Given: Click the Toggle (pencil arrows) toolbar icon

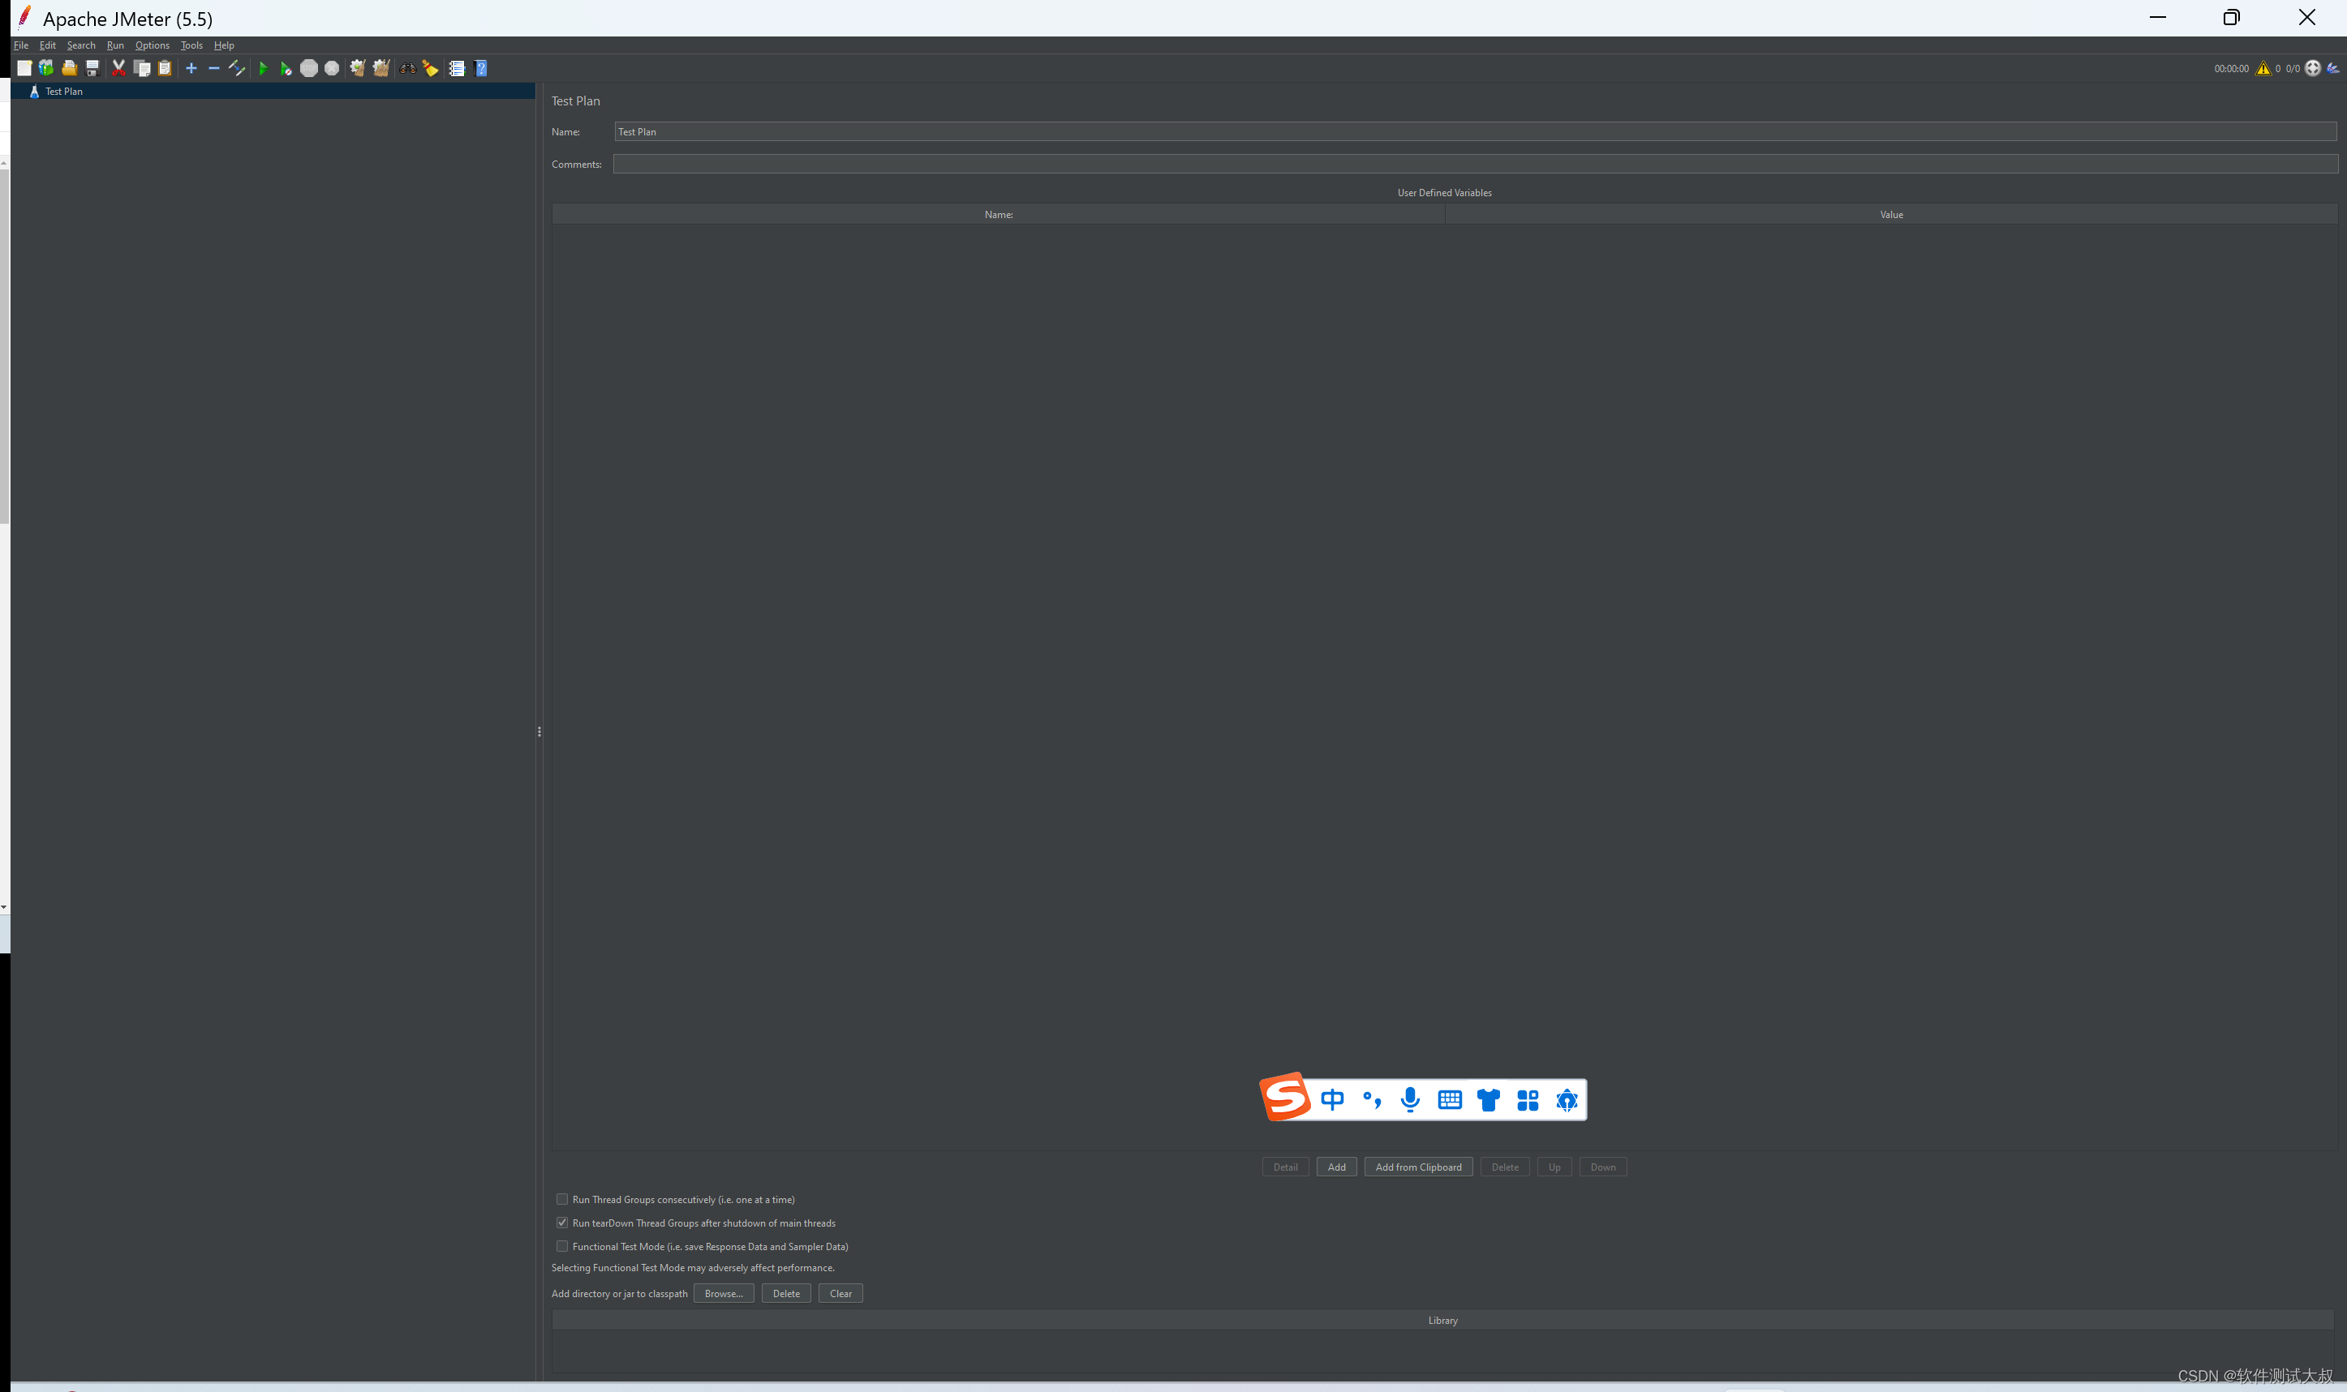Looking at the screenshot, I should [236, 68].
